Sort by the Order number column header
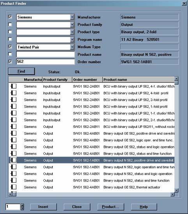188x214 pixels. pos(87,80)
